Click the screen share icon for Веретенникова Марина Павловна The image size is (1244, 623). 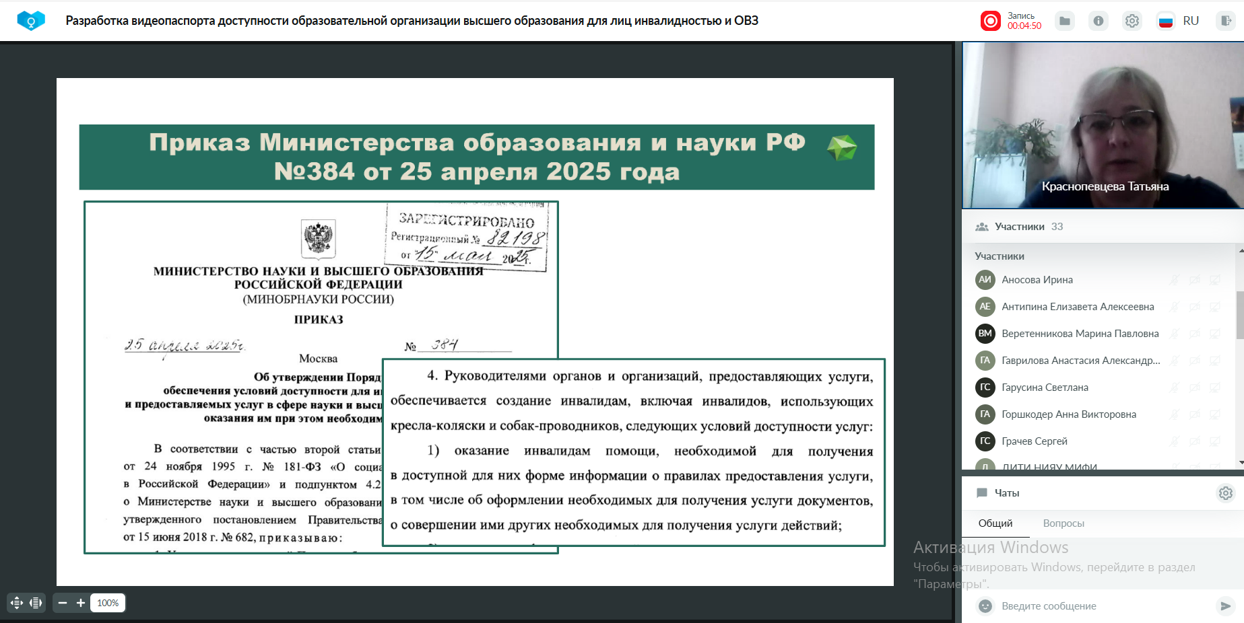point(1215,334)
